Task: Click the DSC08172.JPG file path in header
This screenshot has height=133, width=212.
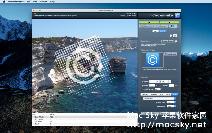Action: tap(55, 15)
